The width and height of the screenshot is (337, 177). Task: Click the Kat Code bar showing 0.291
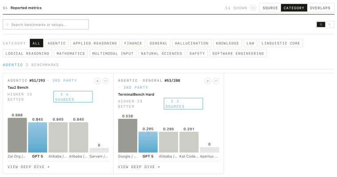pos(189,142)
